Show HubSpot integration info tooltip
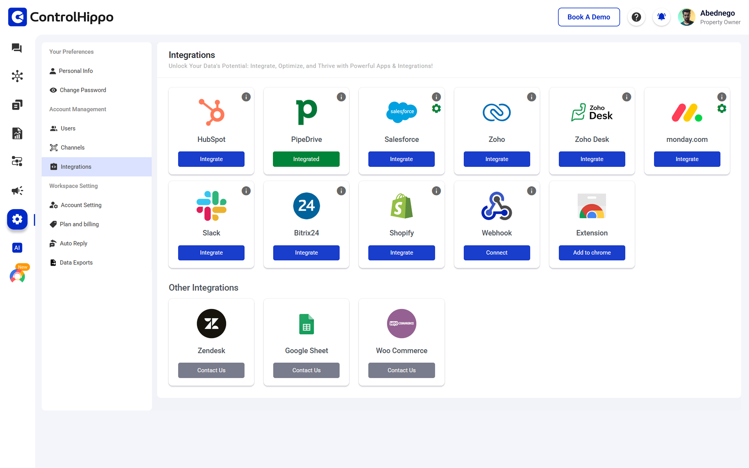Viewport: 749px width, 468px height. [246, 97]
